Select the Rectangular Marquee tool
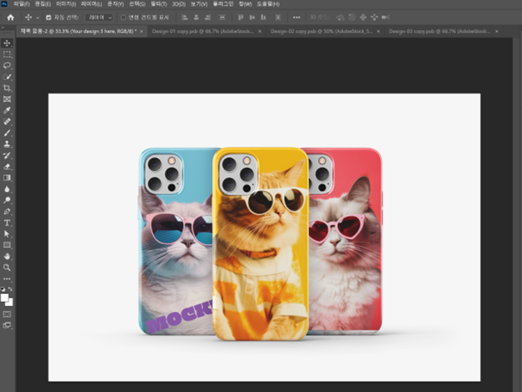Image resolution: width=522 pixels, height=392 pixels. click(x=7, y=54)
